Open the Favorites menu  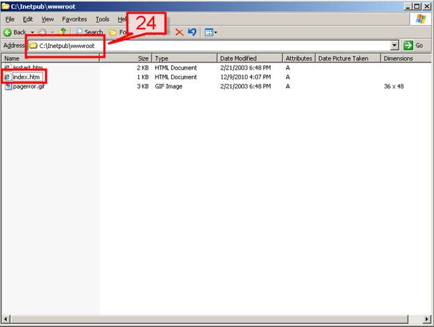pos(74,19)
